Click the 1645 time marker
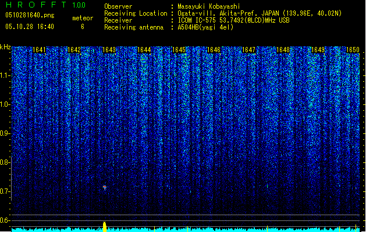 point(179,50)
